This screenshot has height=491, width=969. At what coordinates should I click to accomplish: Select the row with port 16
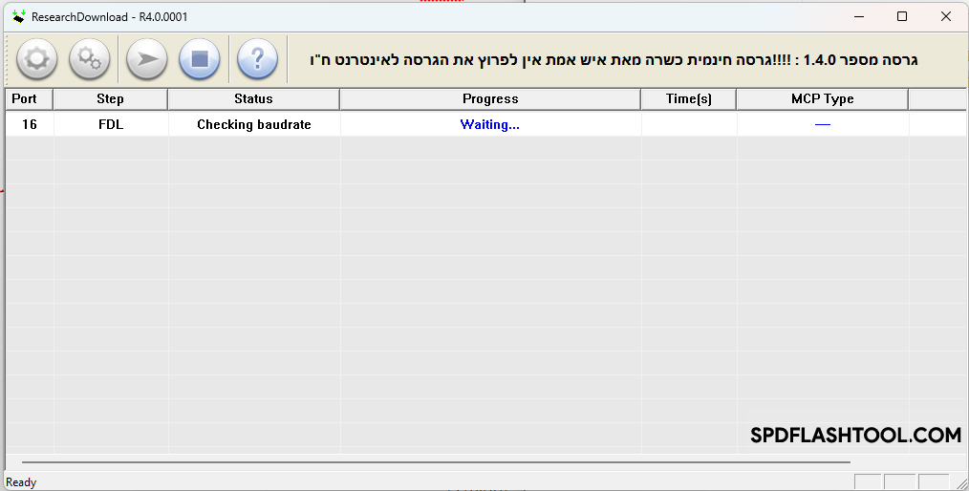30,124
